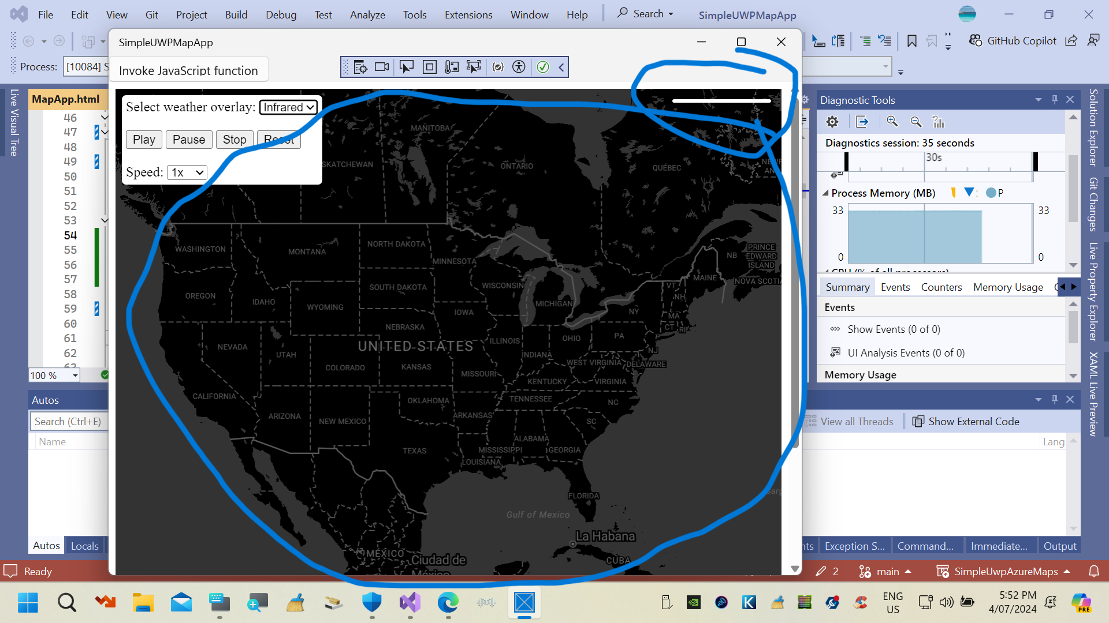The height and width of the screenshot is (623, 1109).
Task: Click the Reset animation button
Action: 279,139
